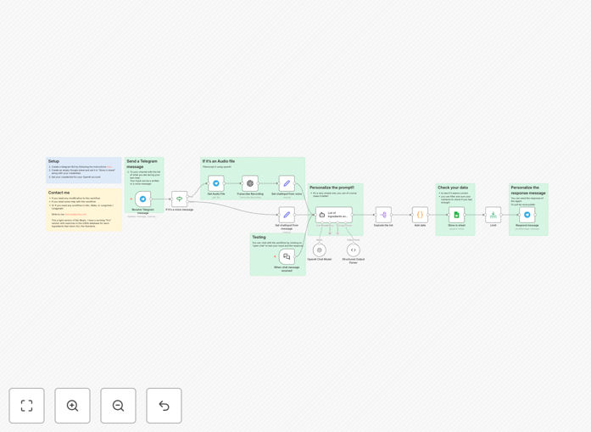Select the Get Audio File Telegram node
The height and width of the screenshot is (432, 591).
pos(216,183)
